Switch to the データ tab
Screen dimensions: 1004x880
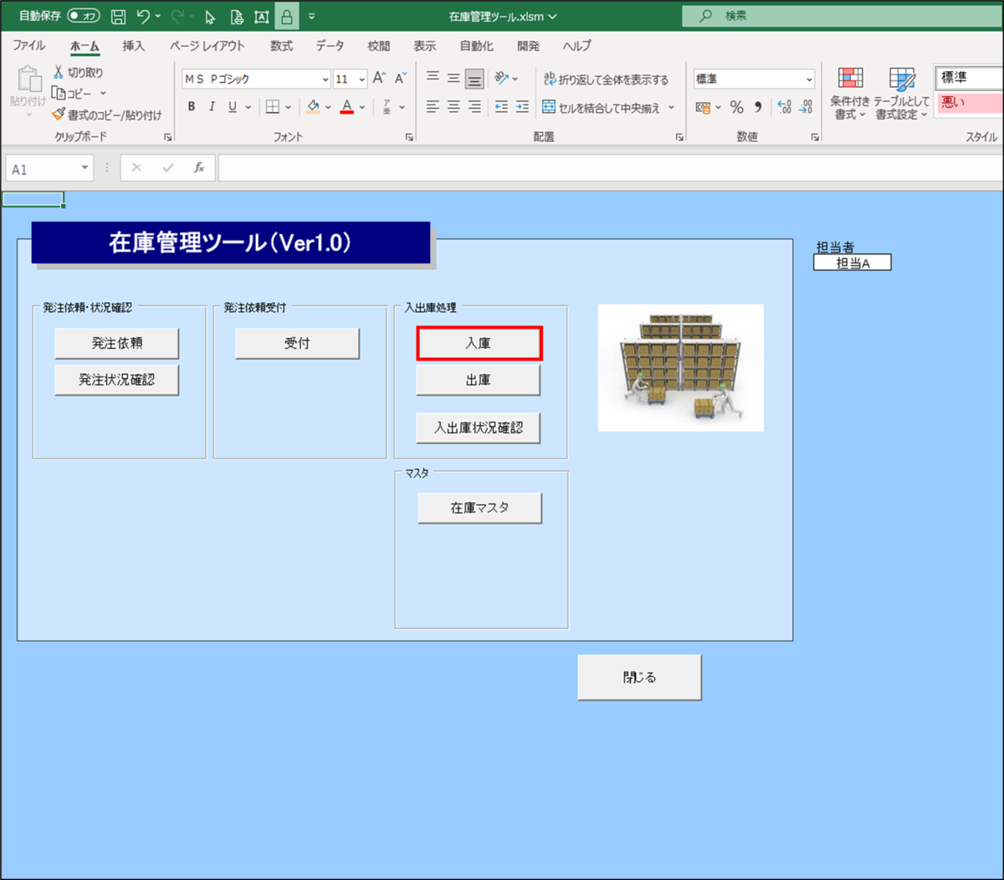click(330, 46)
